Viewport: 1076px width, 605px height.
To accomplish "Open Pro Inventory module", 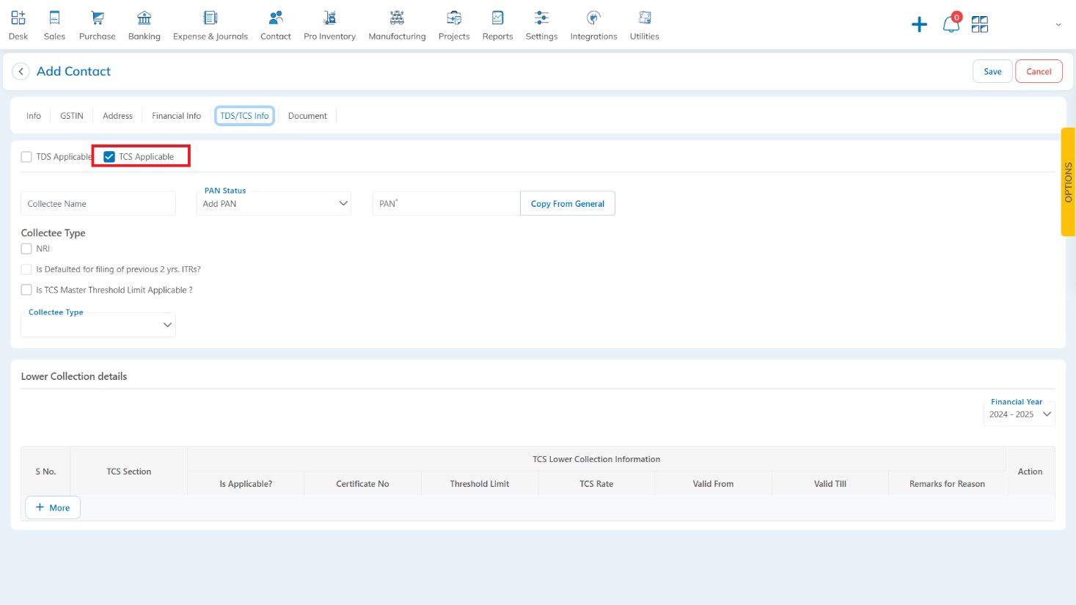I will click(329, 25).
